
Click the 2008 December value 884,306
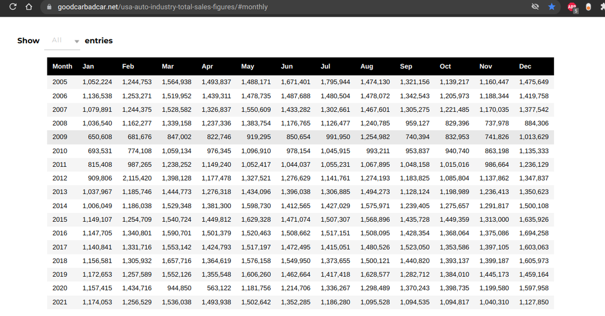click(x=536, y=123)
